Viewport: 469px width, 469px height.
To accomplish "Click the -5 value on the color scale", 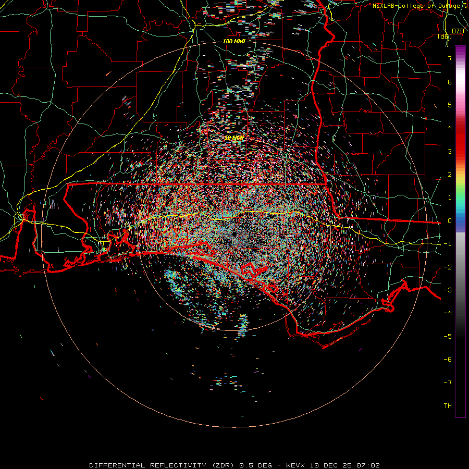I will click(448, 337).
